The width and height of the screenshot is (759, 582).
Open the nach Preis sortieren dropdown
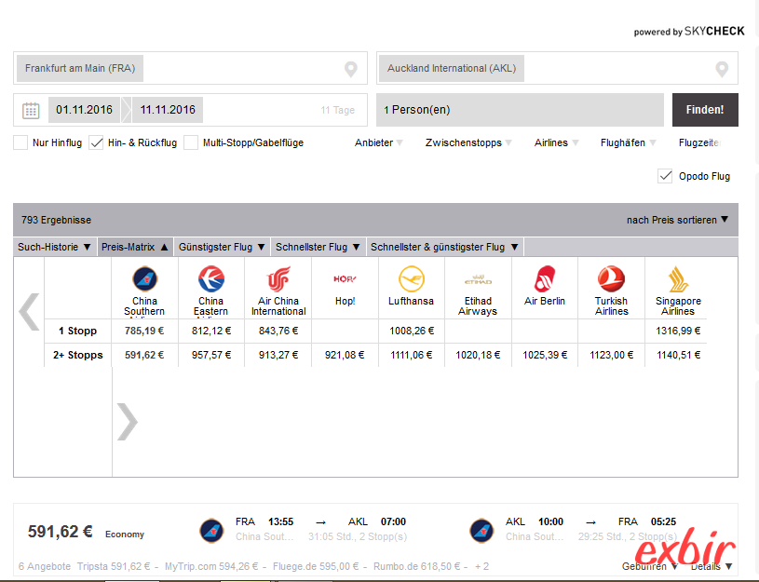point(677,220)
